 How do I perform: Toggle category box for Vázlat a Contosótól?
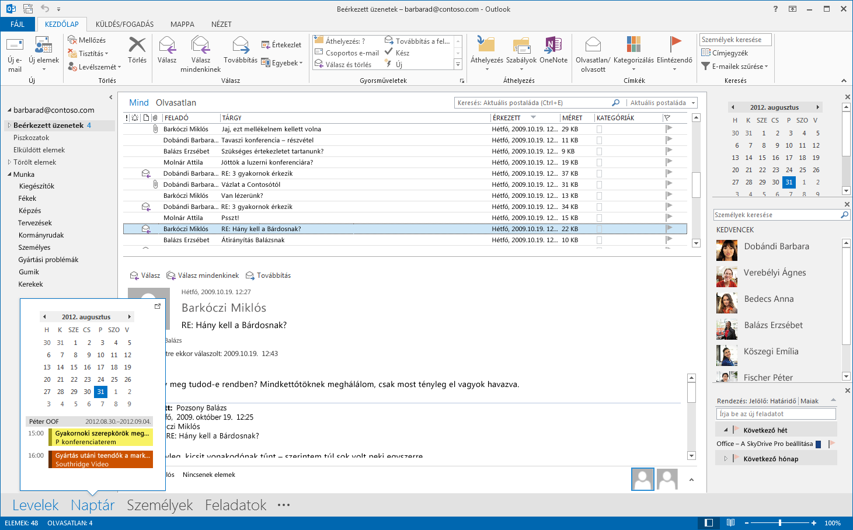click(599, 184)
